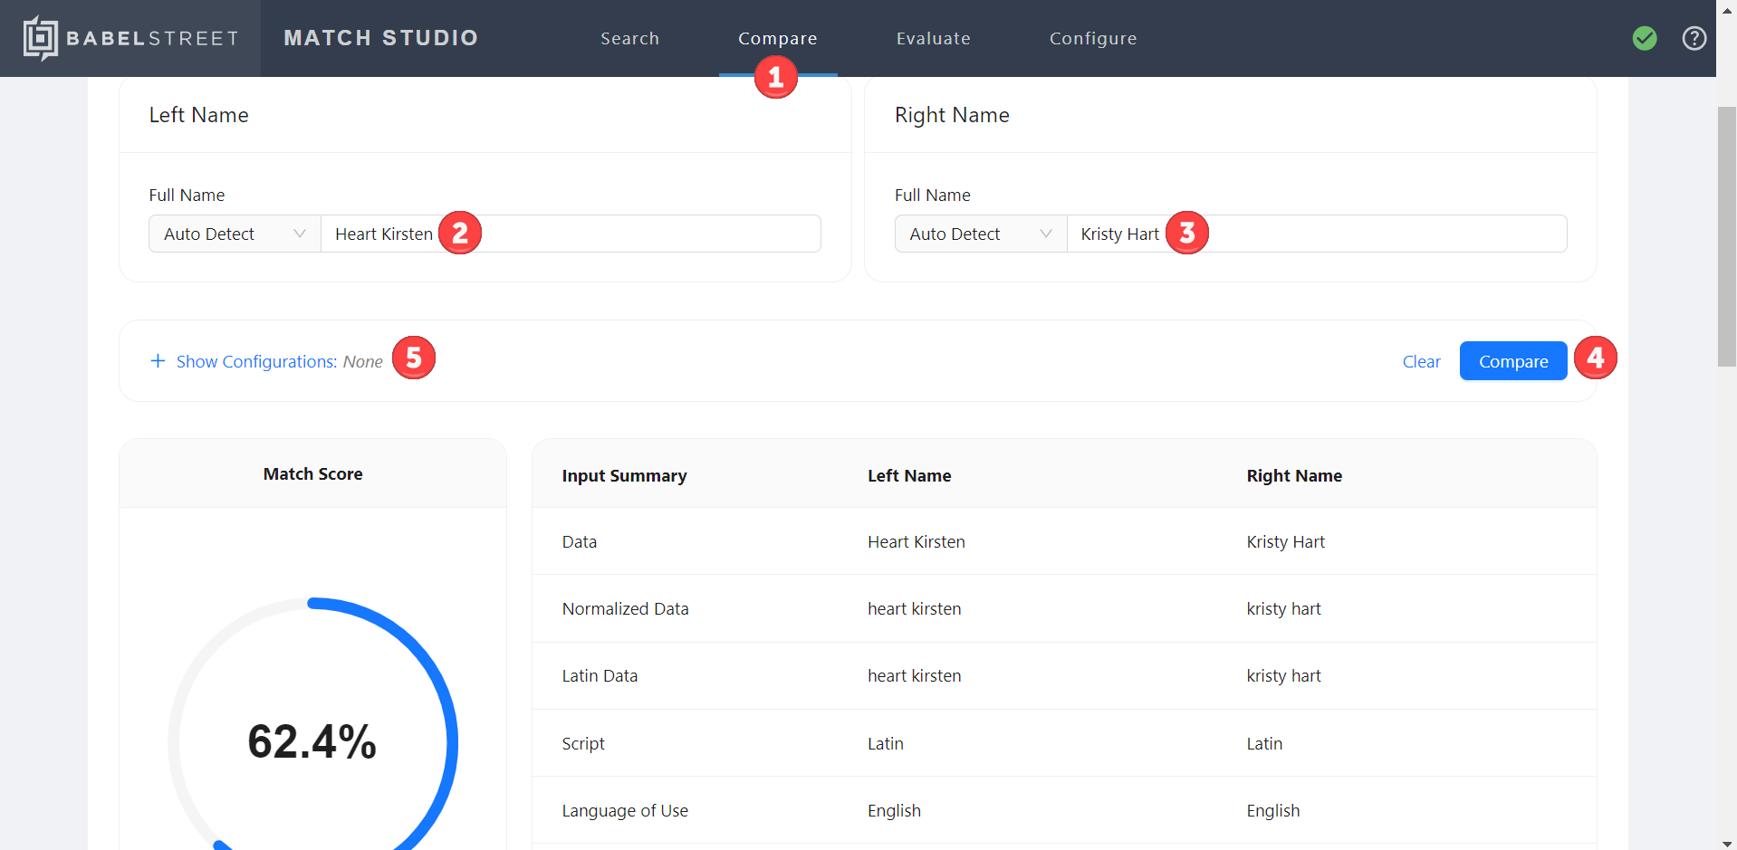
Task: Click the blue Compare button
Action: (x=1513, y=361)
